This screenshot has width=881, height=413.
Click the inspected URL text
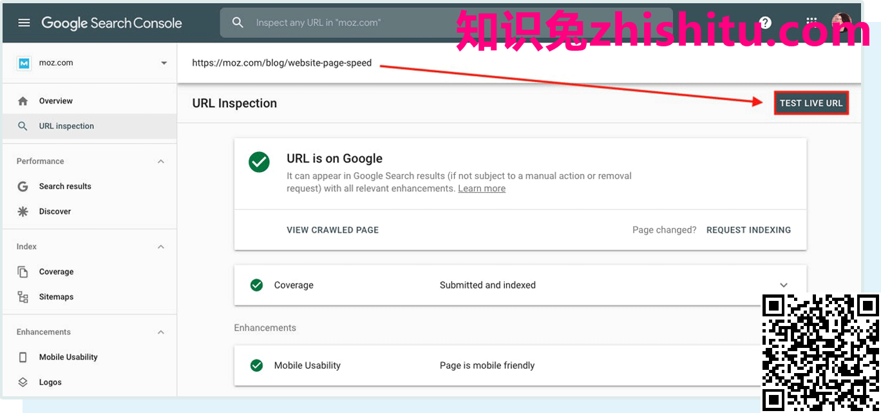282,63
